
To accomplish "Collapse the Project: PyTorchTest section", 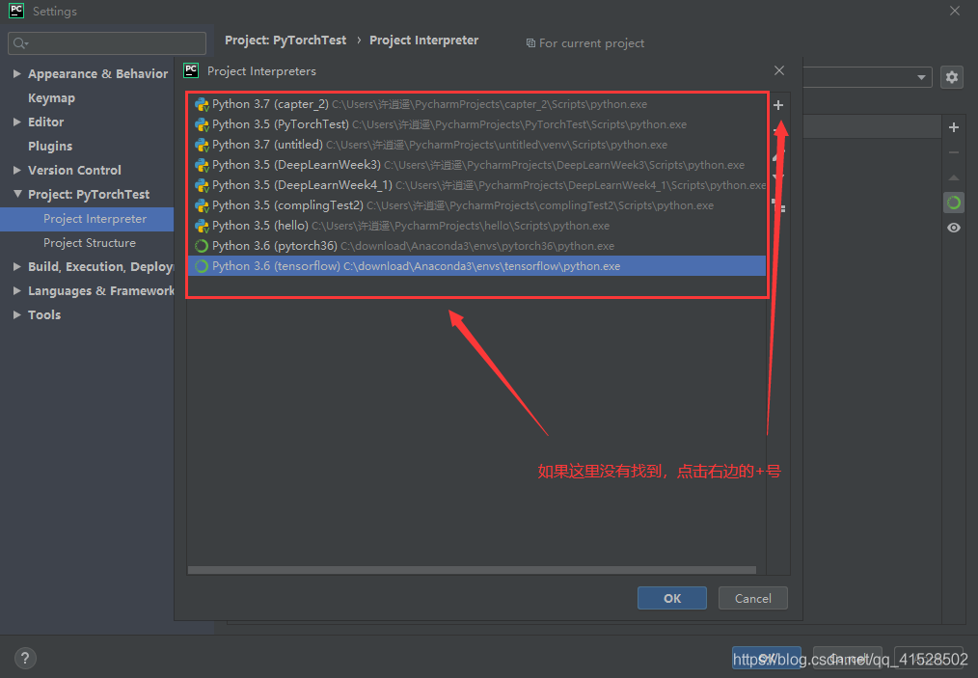I will [x=17, y=194].
